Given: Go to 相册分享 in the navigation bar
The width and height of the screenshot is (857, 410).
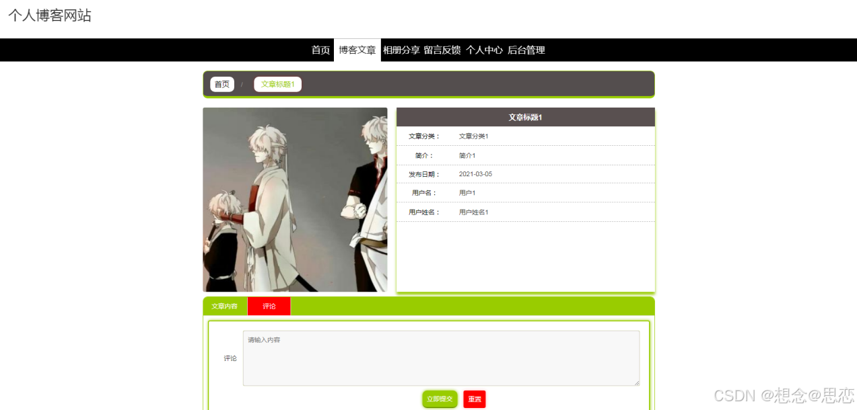Looking at the screenshot, I should click(401, 50).
